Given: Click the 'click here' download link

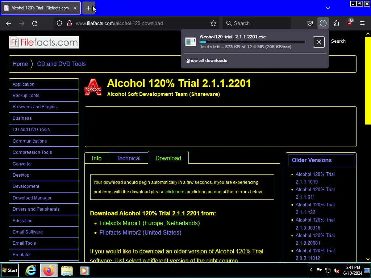Looking at the screenshot, I should (x=175, y=192).
